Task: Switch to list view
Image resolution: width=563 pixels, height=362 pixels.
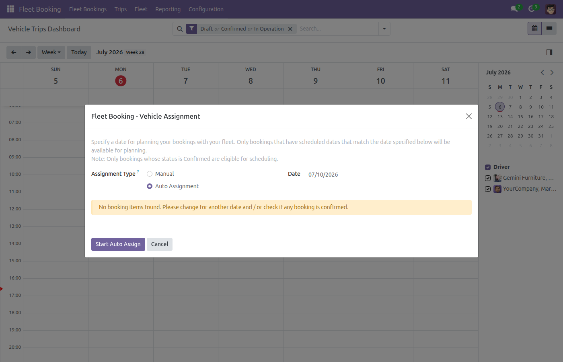Action: point(549,29)
